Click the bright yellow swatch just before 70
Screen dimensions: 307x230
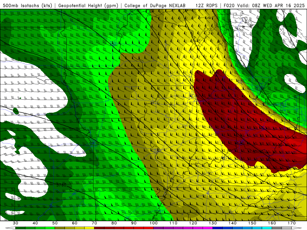click(x=89, y=228)
